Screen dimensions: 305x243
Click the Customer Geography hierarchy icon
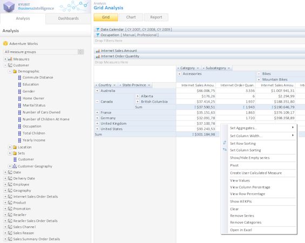coord(15,166)
